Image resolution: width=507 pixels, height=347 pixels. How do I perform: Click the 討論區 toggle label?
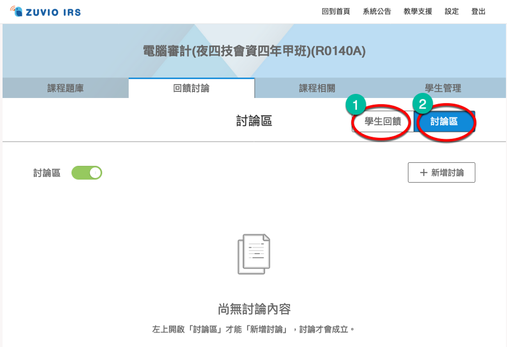click(47, 173)
